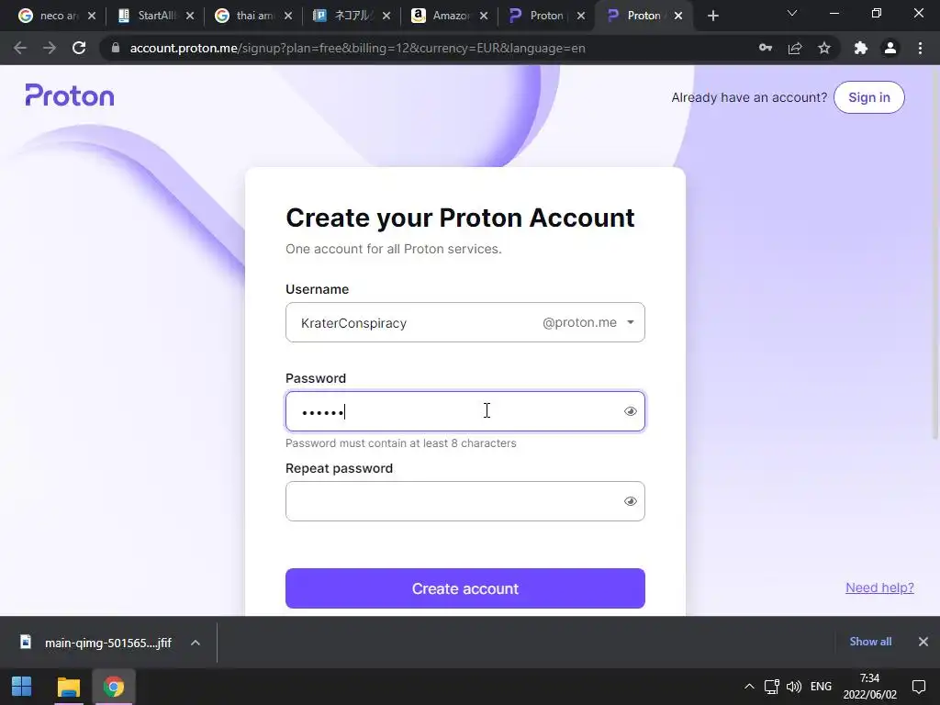Viewport: 940px width, 705px height.
Task: Open the Extensions puzzle icon
Action: [861, 48]
